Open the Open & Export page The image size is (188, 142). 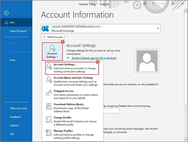click(x=16, y=31)
